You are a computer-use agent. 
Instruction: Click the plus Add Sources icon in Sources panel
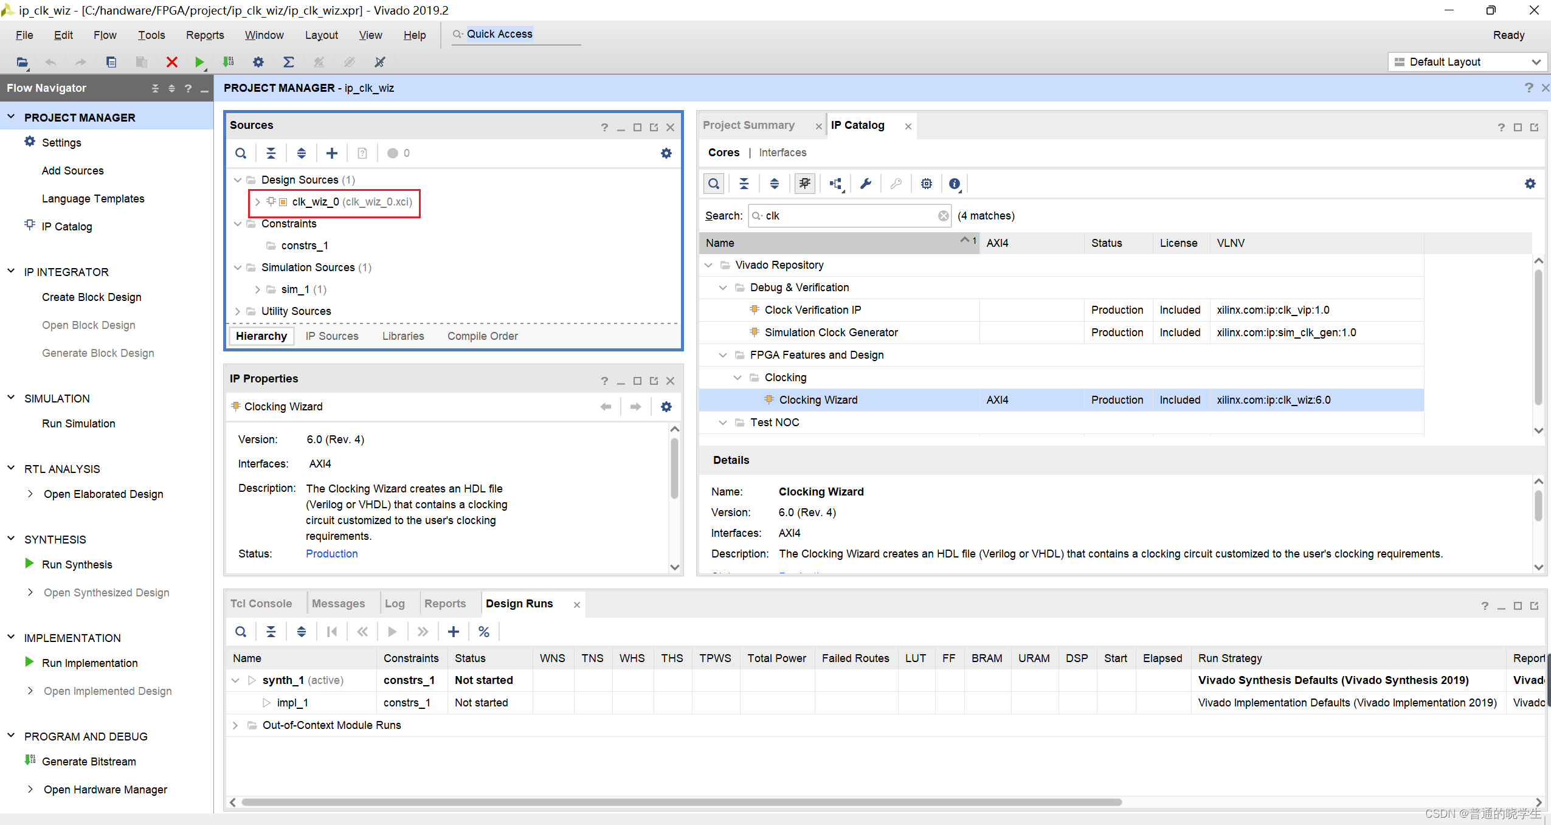(x=331, y=153)
